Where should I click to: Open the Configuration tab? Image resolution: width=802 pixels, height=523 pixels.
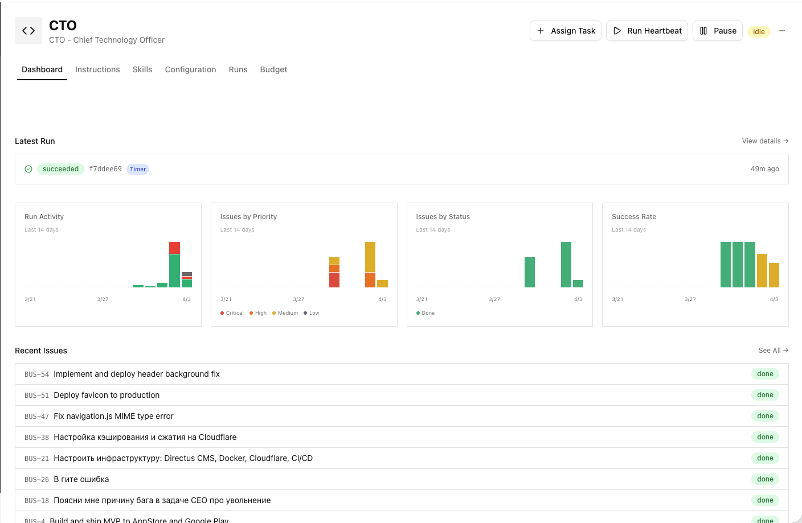190,69
